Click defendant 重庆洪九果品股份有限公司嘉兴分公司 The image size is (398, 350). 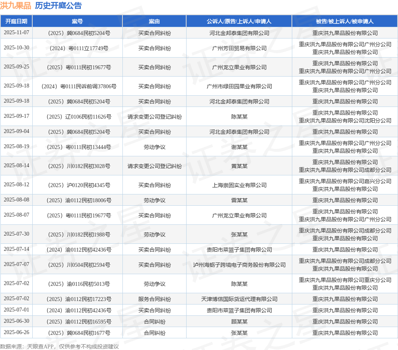[x=345, y=181]
